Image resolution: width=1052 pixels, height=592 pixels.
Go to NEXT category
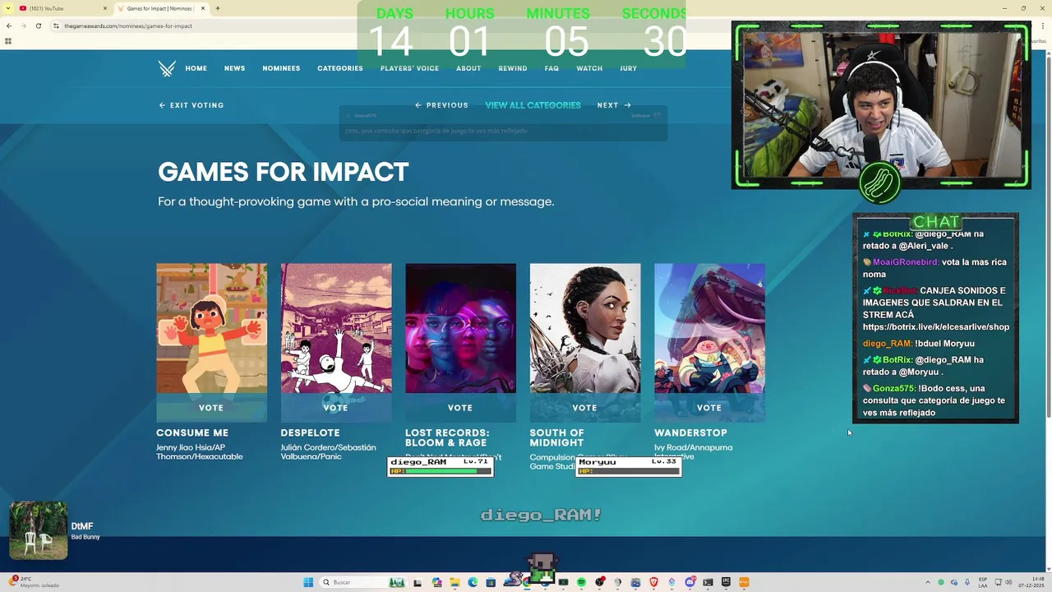coord(614,105)
